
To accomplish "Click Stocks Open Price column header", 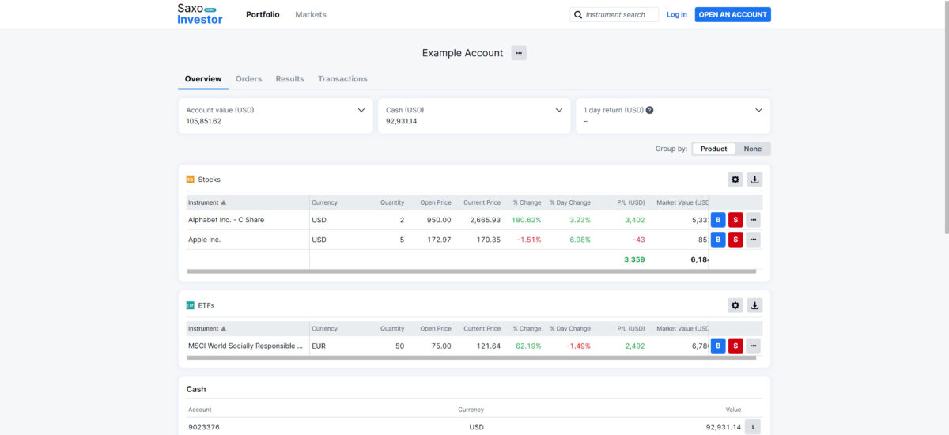I will (x=436, y=202).
